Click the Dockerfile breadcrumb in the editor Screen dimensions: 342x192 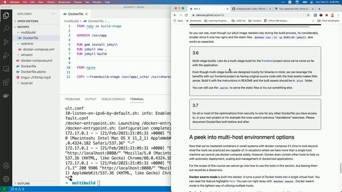coord(96,21)
